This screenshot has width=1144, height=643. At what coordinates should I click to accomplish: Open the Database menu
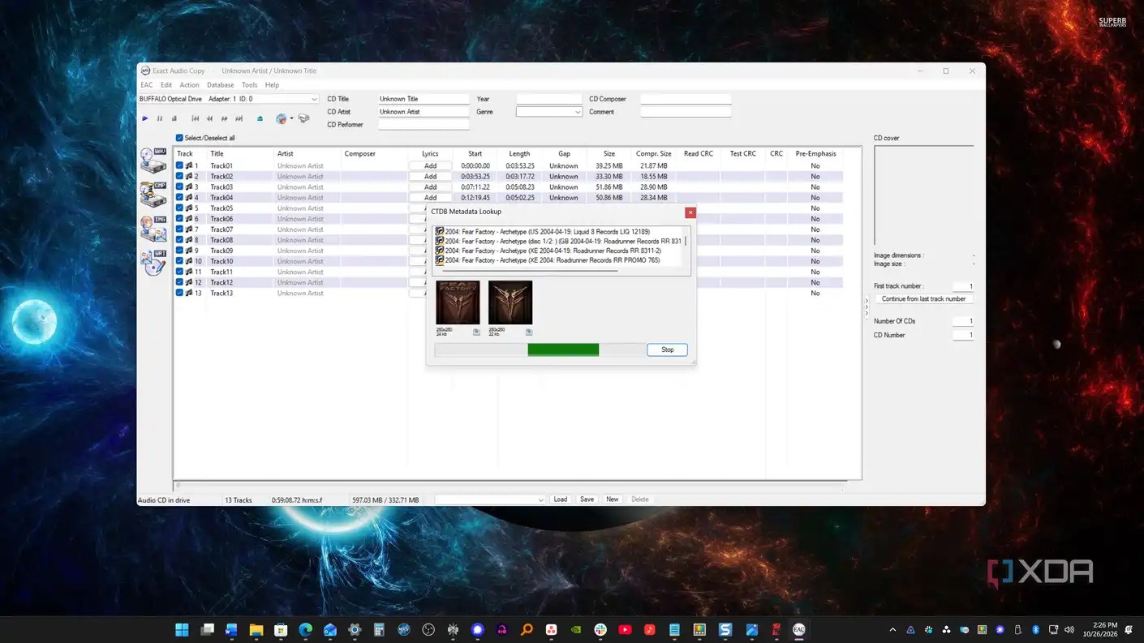click(x=220, y=84)
